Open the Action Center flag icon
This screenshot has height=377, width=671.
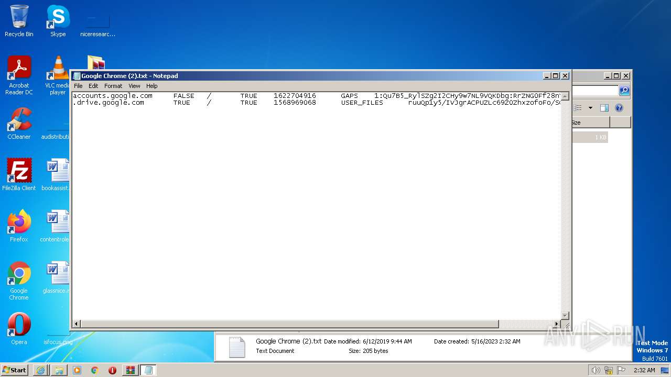pos(621,370)
